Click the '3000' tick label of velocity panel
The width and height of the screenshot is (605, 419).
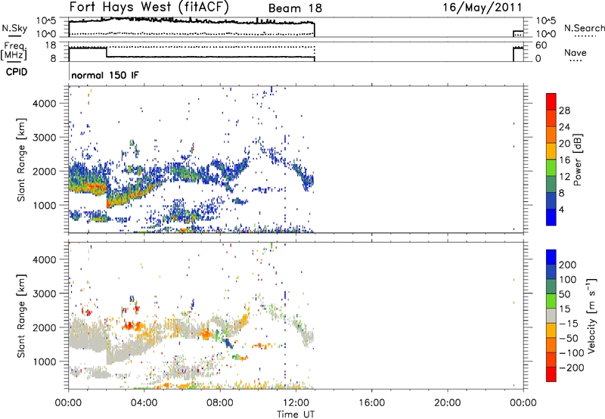[44, 293]
